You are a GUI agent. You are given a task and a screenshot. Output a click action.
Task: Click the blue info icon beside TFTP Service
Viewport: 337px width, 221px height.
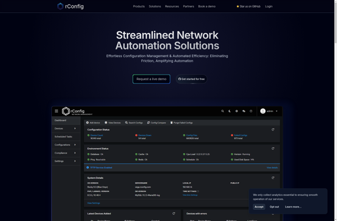[88, 168]
